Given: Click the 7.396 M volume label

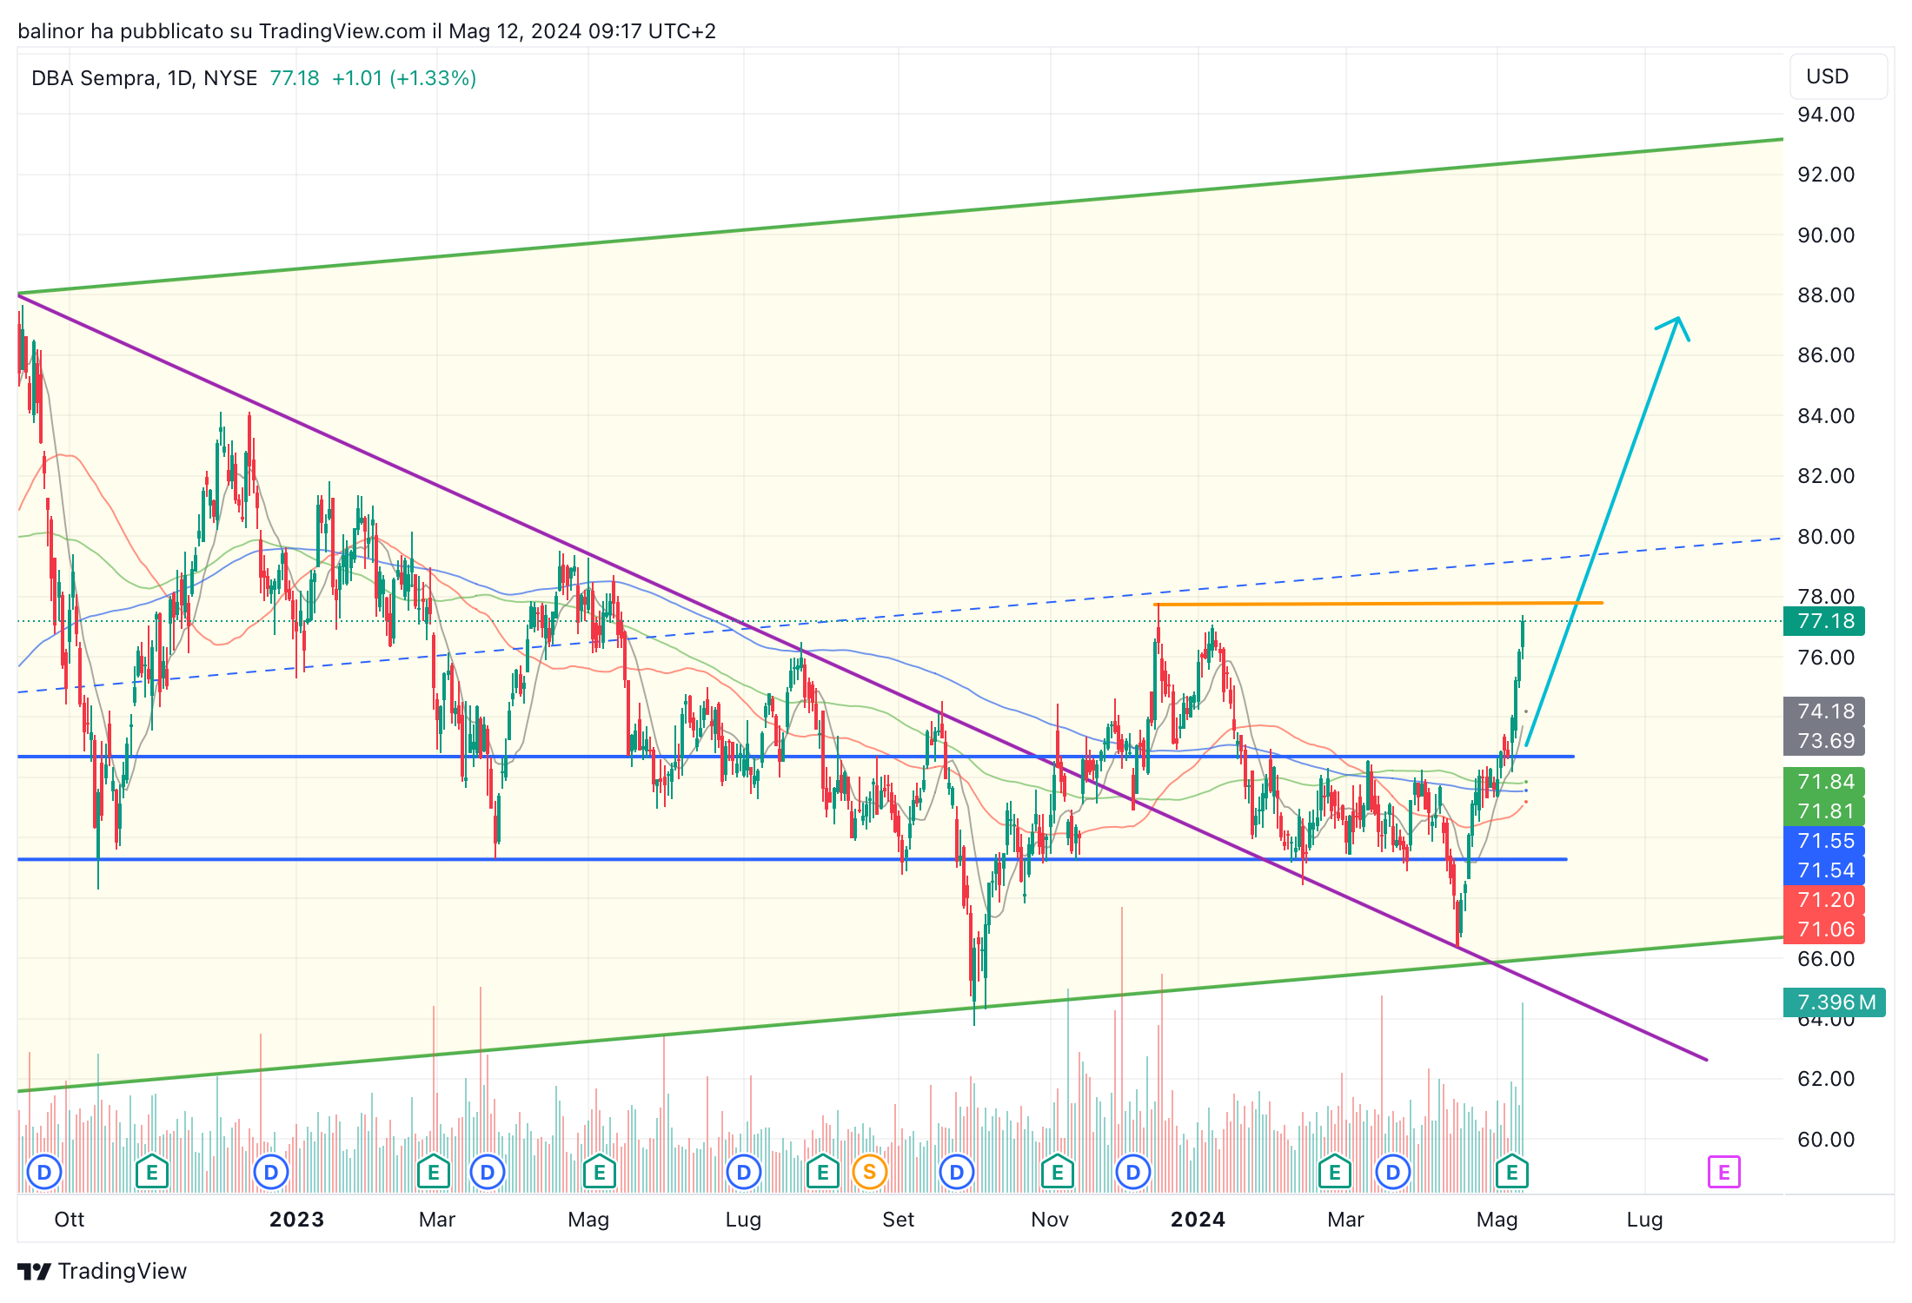Looking at the screenshot, I should pos(1835,1002).
